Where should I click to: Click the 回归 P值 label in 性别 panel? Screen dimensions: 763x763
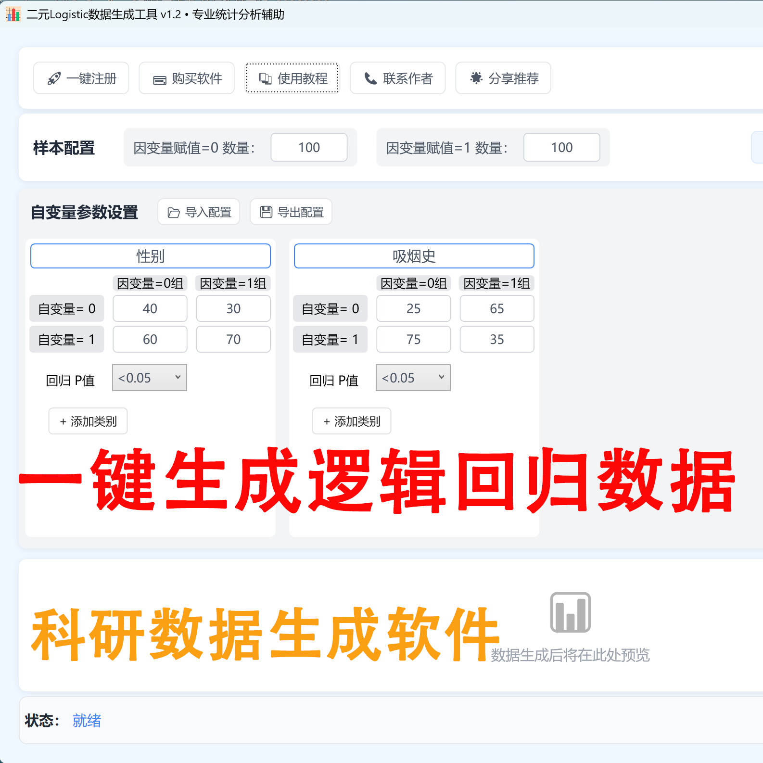70,381
